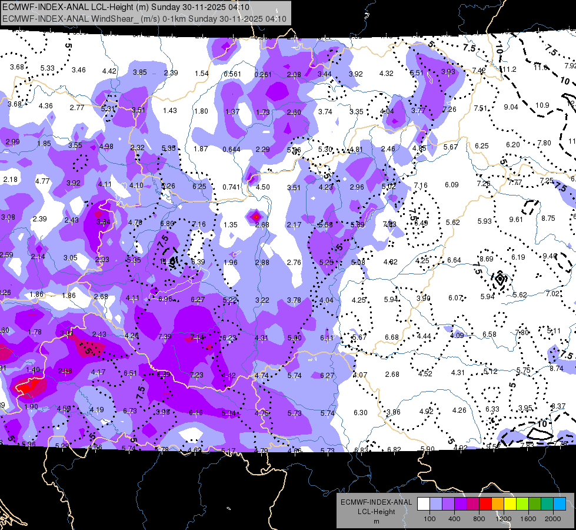The width and height of the screenshot is (576, 530).
Task: Click the wind shear value 3.08
Action: [x=8, y=217]
